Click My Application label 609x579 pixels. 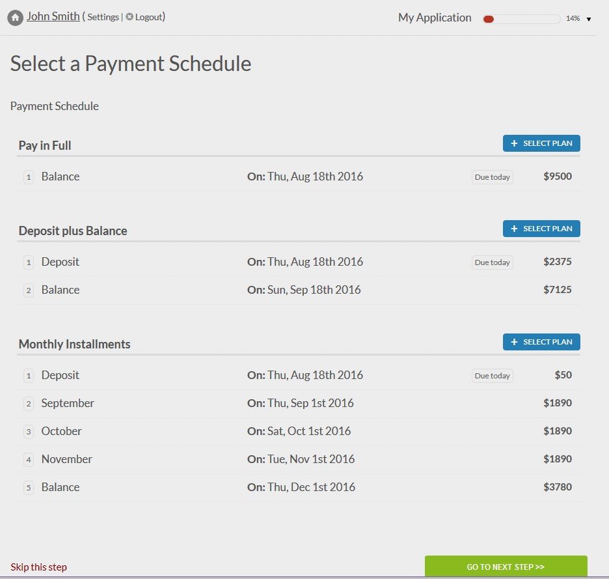pos(435,18)
